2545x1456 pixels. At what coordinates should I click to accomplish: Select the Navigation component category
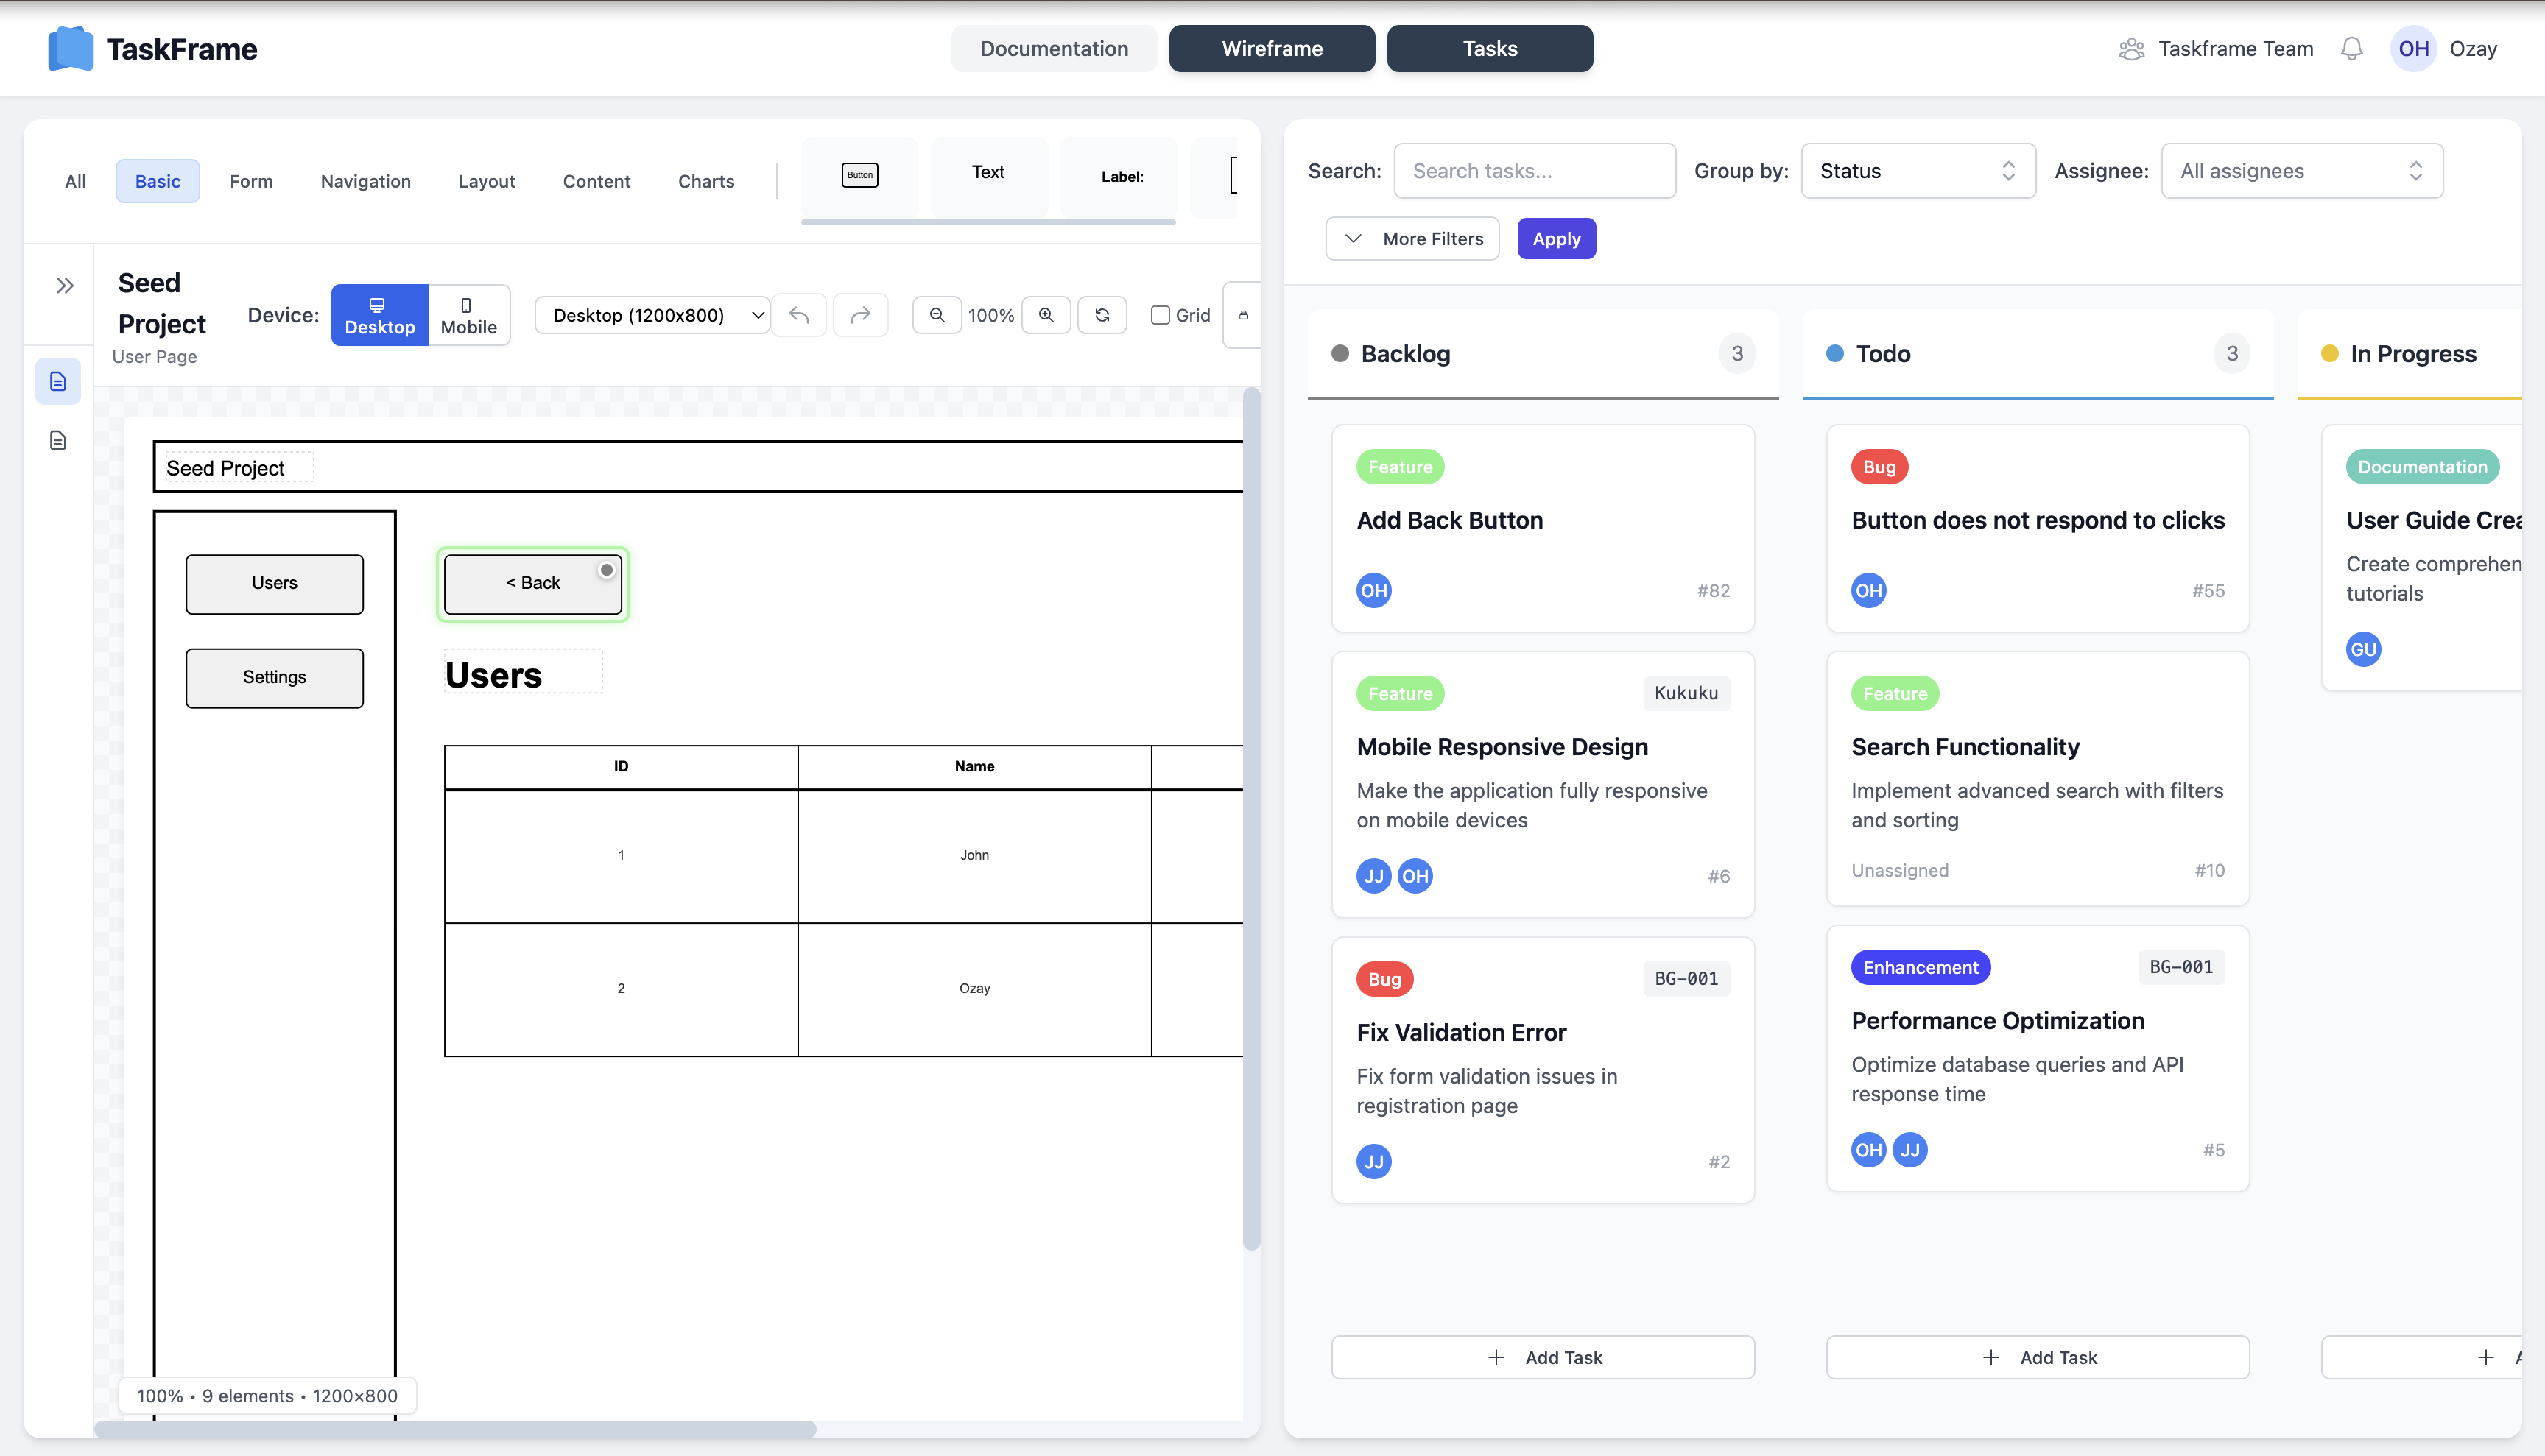point(366,181)
